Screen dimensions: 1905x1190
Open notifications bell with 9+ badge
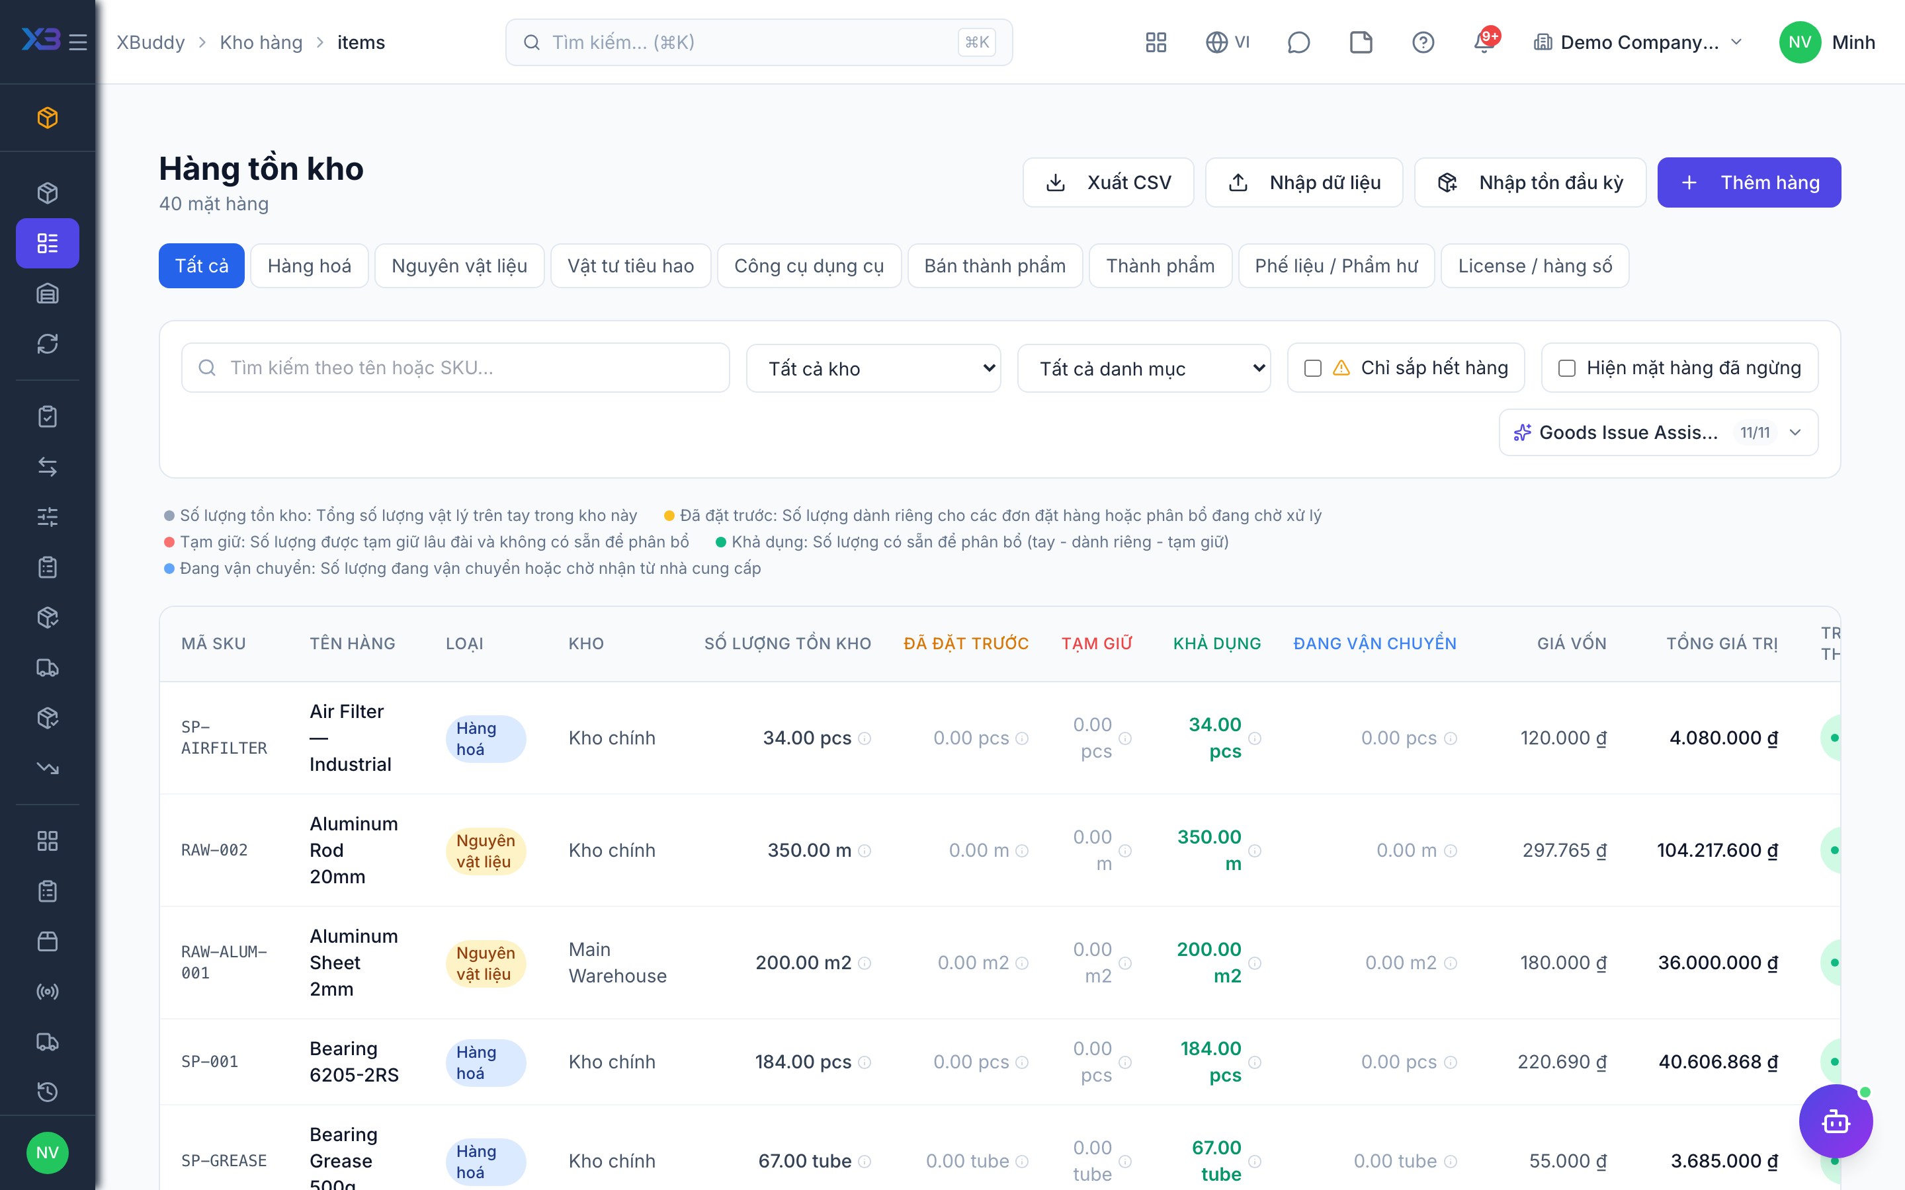coord(1484,41)
